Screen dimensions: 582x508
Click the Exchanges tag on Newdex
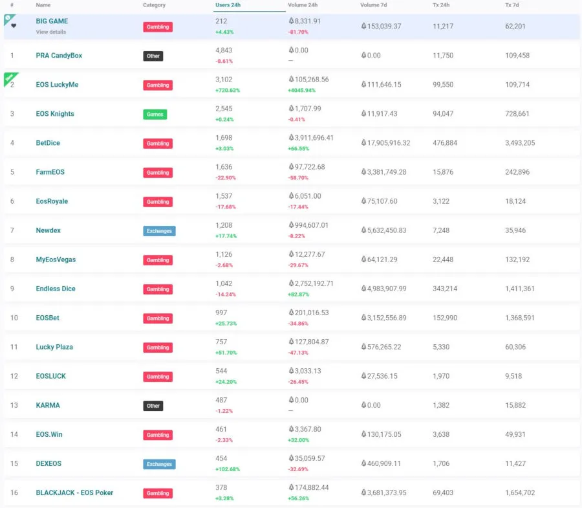click(x=159, y=231)
